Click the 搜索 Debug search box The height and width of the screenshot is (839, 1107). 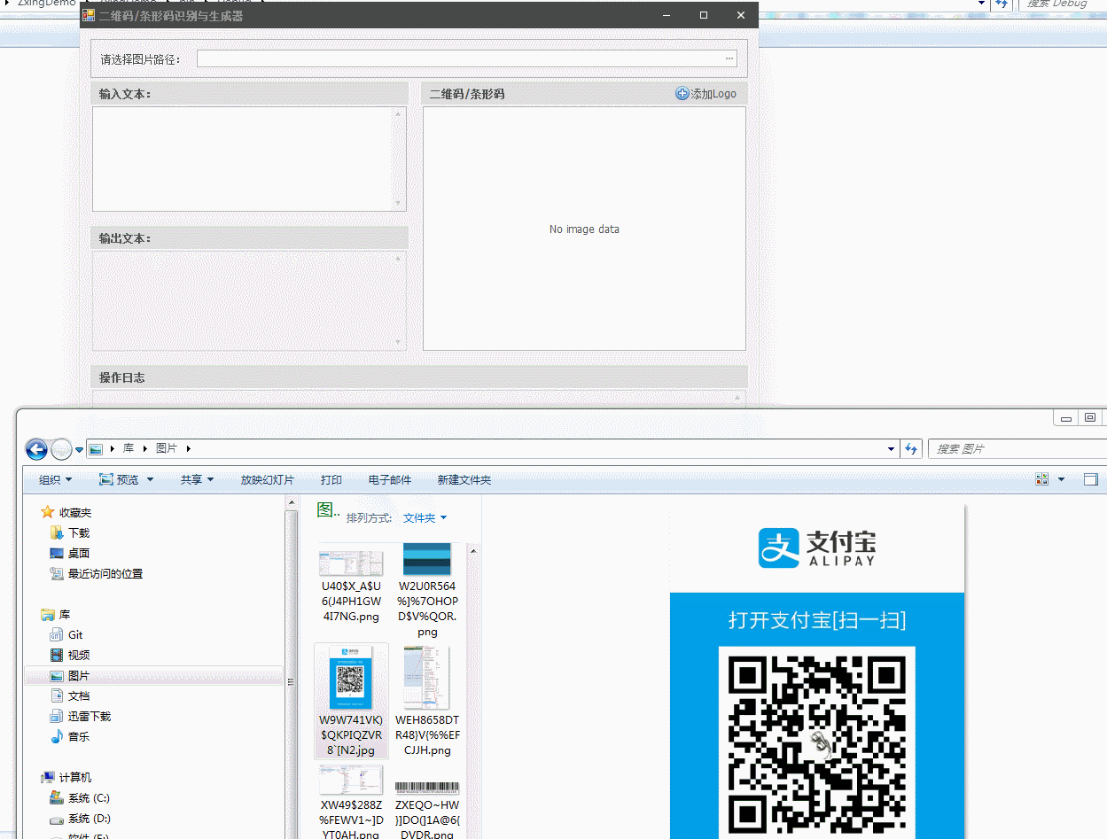[x=1062, y=4]
